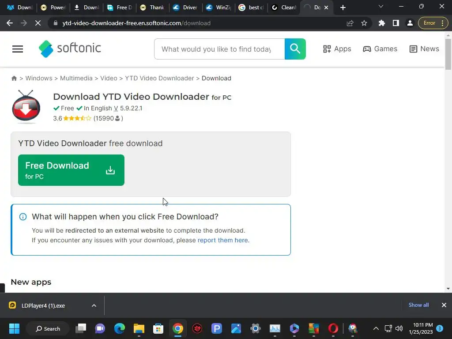Open the Windows breadcrumb link
The height and width of the screenshot is (339, 452).
click(39, 79)
